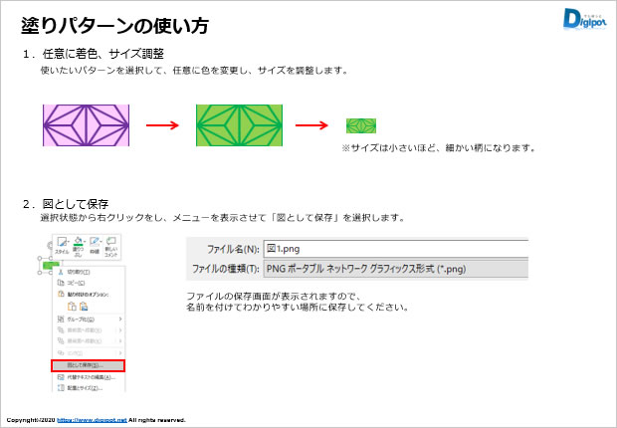Image resolution: width=617 pixels, height=428 pixels.
Task: Click the step heading 図として保存
Action: pos(76,204)
